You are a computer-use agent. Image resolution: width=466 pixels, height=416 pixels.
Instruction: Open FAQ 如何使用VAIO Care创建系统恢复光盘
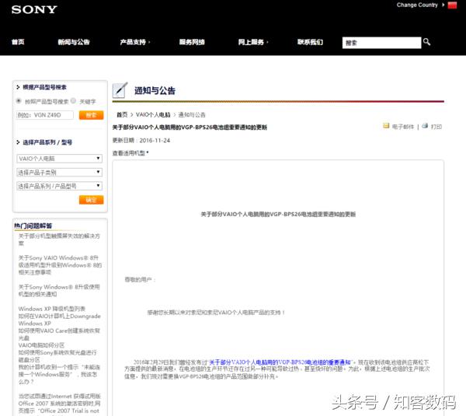point(59,334)
